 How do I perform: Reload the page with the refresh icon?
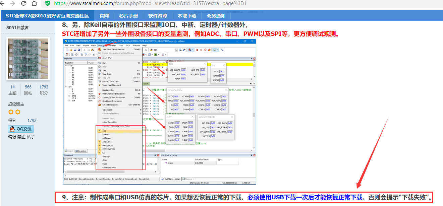pos(23,3)
